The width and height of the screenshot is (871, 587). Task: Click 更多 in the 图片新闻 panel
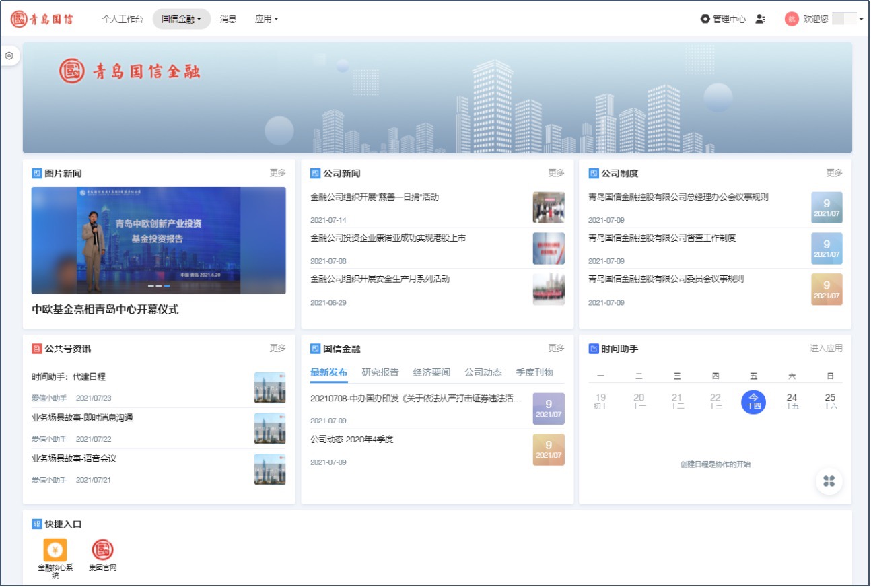pyautogui.click(x=278, y=173)
